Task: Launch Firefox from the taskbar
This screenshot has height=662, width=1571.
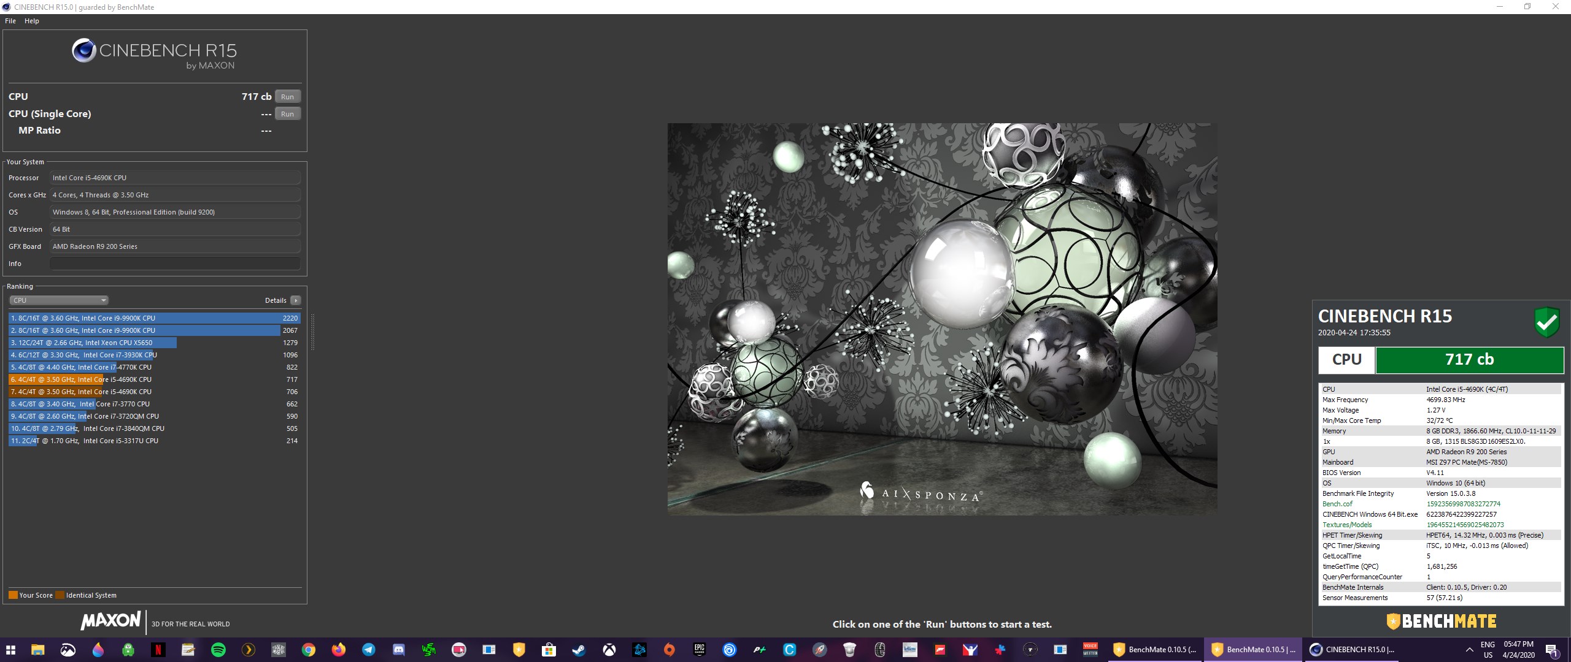Action: 339,650
